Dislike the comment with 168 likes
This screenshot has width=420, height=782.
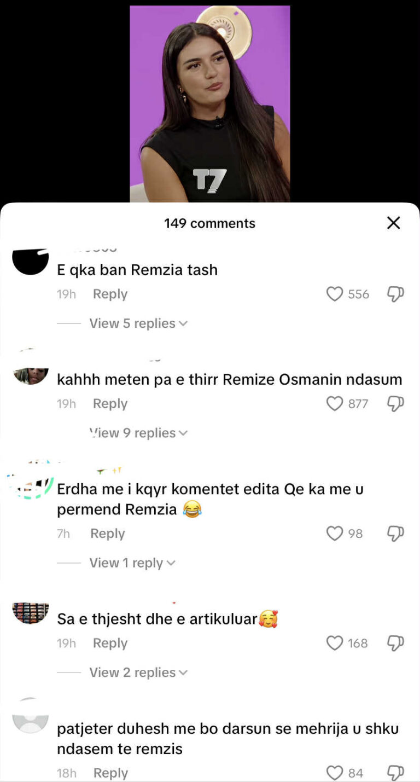coord(395,643)
